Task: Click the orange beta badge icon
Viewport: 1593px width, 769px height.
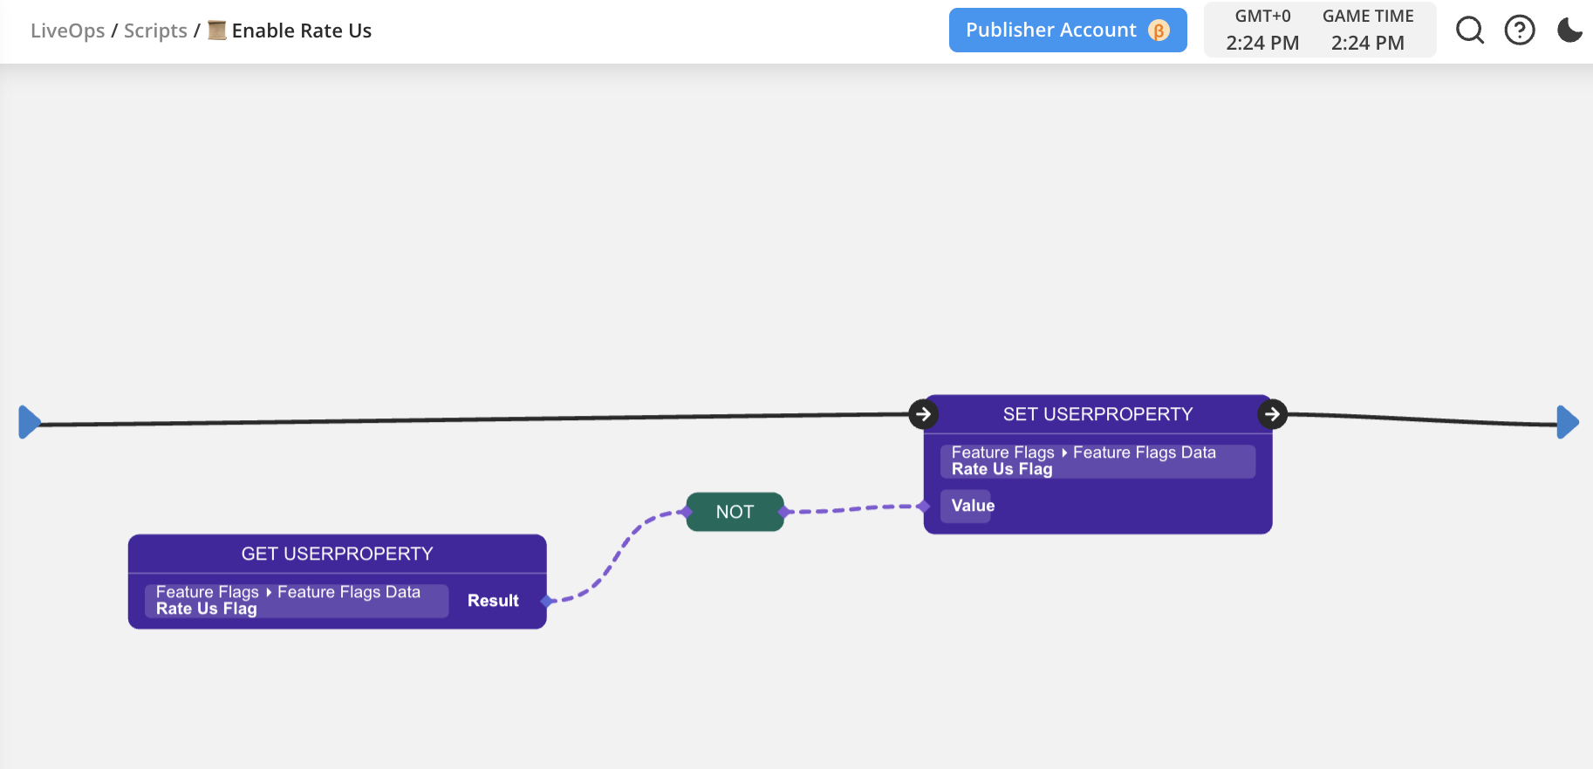Action: tap(1159, 31)
